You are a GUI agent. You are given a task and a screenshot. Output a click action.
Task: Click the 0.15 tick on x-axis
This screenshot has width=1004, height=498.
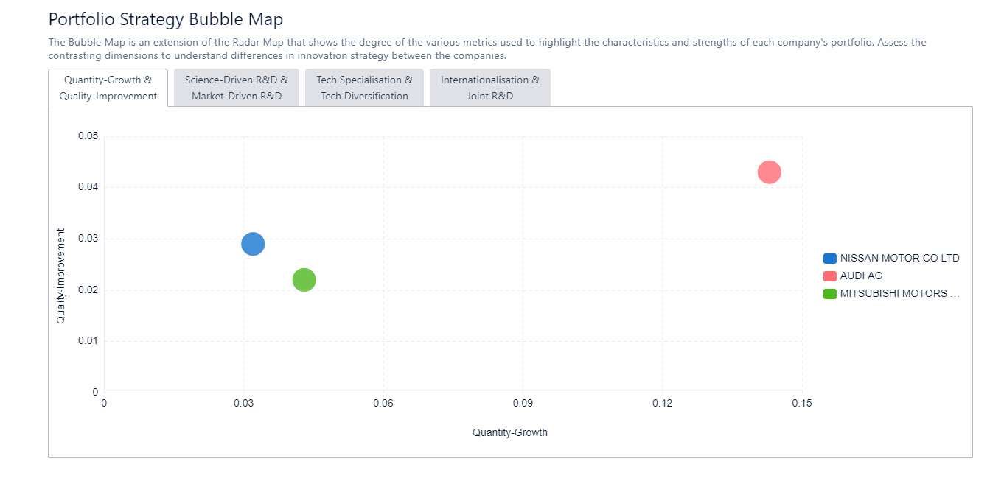pyautogui.click(x=802, y=404)
